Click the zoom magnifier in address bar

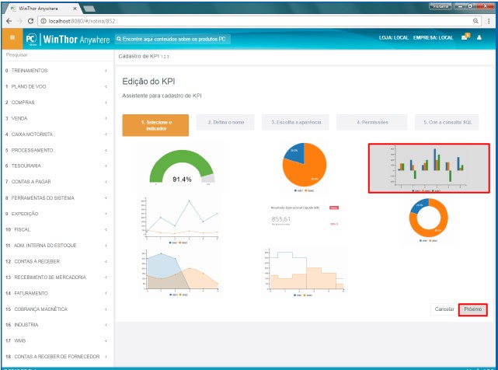(x=475, y=21)
